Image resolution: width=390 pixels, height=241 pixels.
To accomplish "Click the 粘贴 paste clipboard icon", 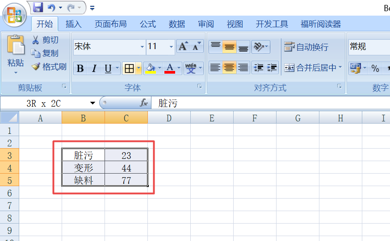I will coord(16,45).
